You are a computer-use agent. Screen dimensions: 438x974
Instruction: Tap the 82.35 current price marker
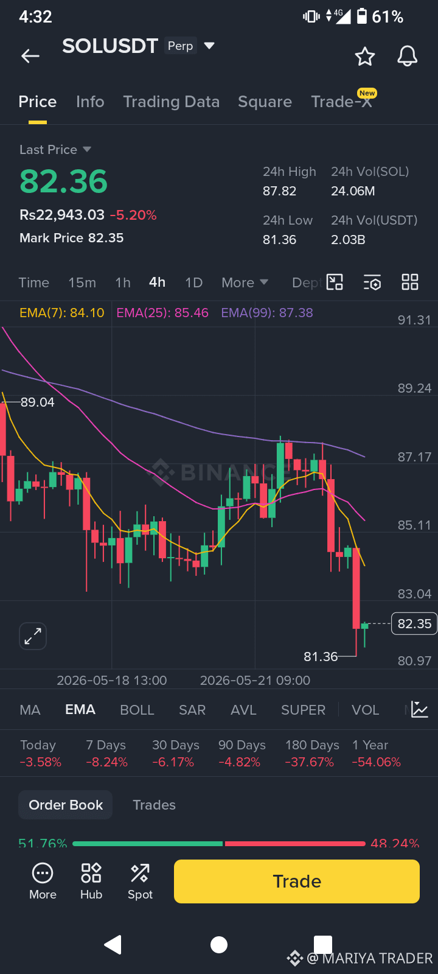tap(414, 623)
